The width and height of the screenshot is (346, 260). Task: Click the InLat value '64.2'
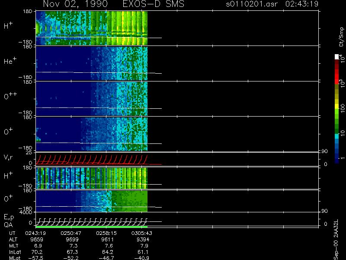pos(108,252)
